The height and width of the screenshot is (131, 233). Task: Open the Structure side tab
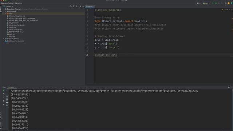[x=1, y=116]
